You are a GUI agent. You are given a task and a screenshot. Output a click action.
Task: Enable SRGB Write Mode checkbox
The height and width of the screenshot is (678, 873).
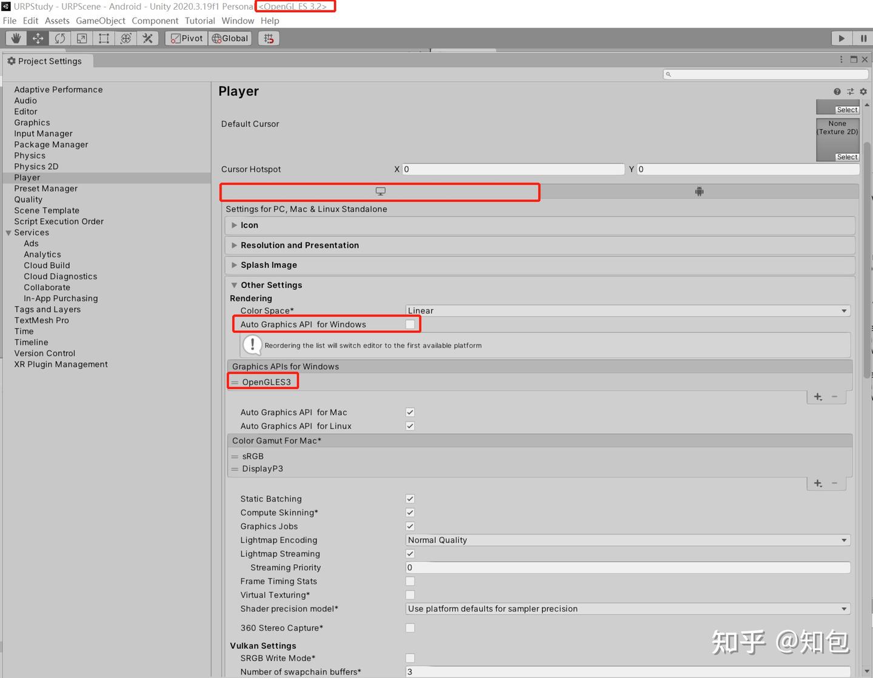click(410, 658)
